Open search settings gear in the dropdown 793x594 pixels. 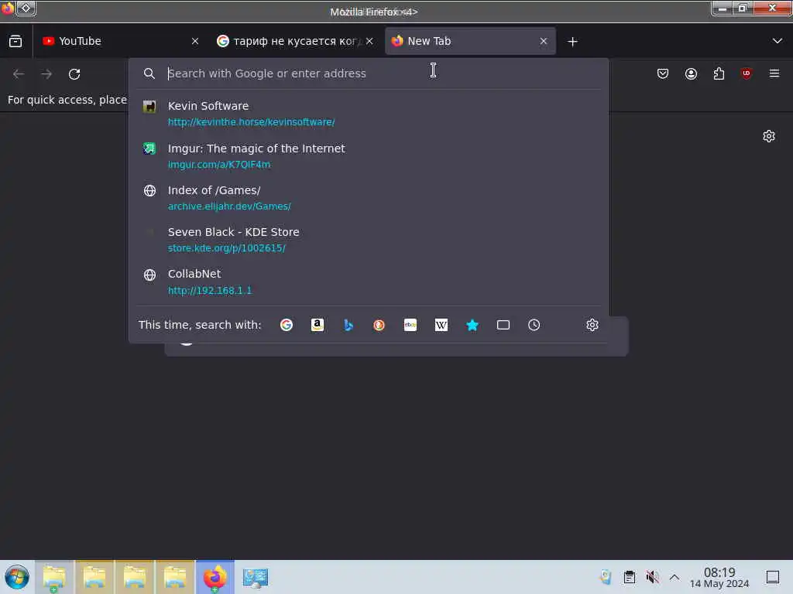tap(592, 325)
